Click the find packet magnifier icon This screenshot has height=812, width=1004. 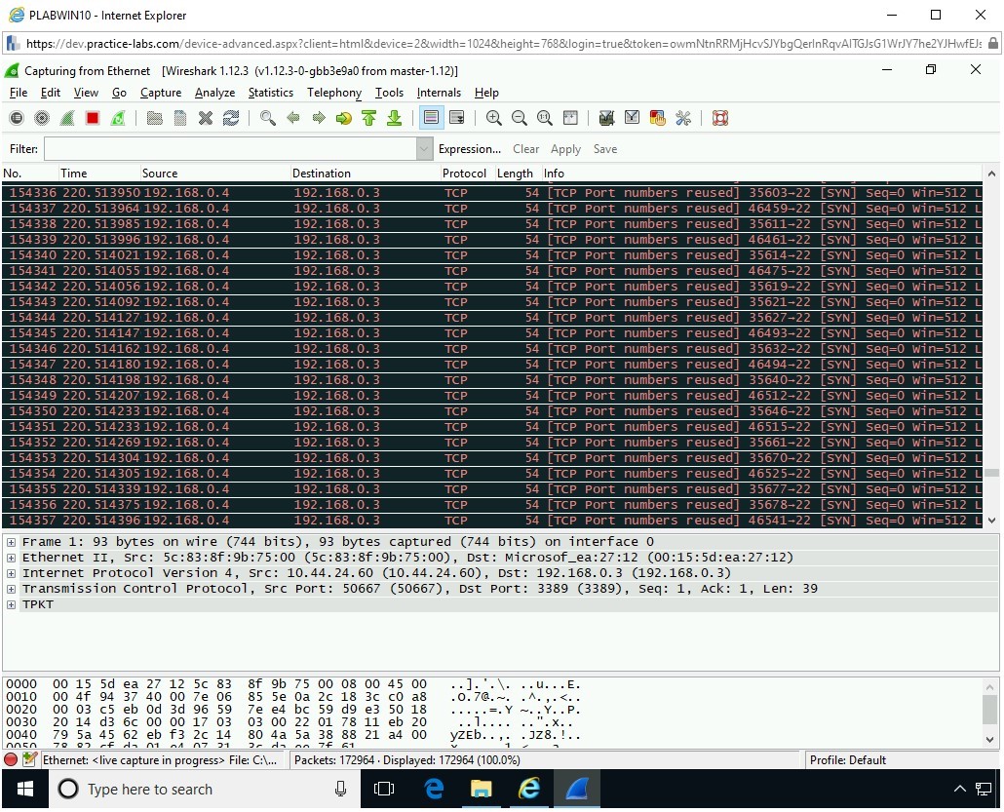click(268, 118)
